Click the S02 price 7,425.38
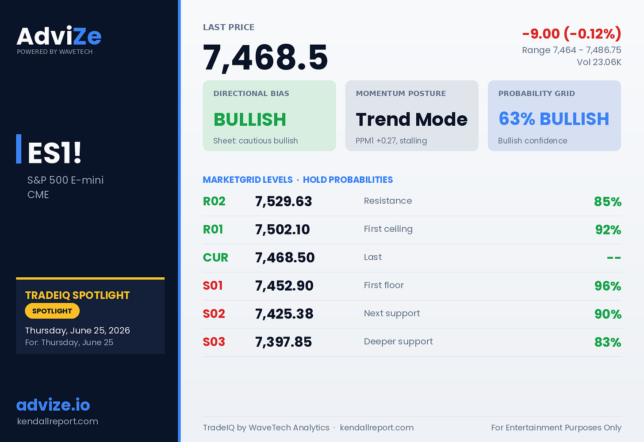The height and width of the screenshot is (442, 644). [284, 314]
